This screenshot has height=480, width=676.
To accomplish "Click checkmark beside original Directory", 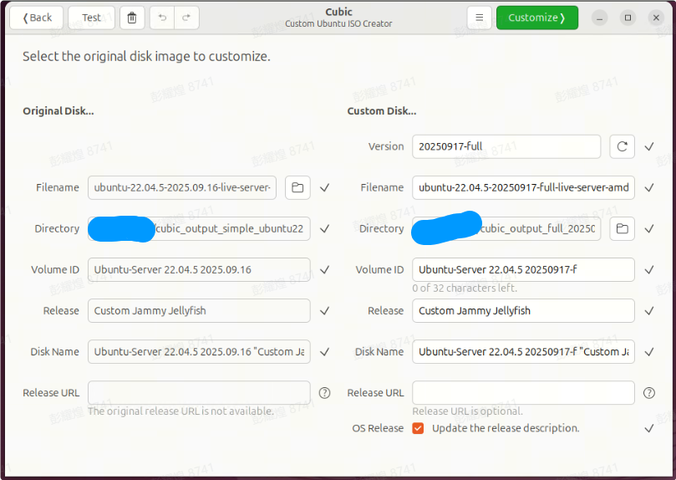I will point(325,228).
